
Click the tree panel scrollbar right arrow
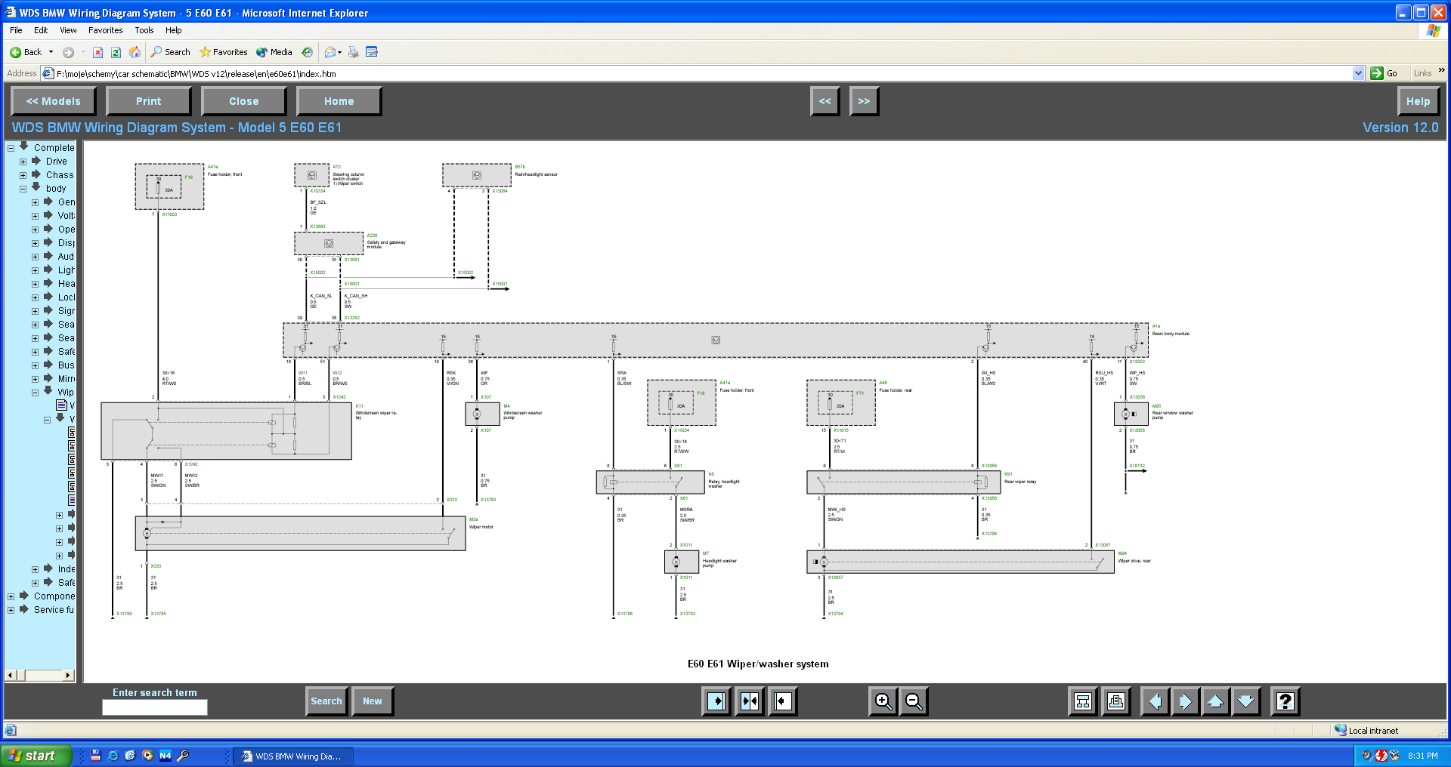point(69,675)
